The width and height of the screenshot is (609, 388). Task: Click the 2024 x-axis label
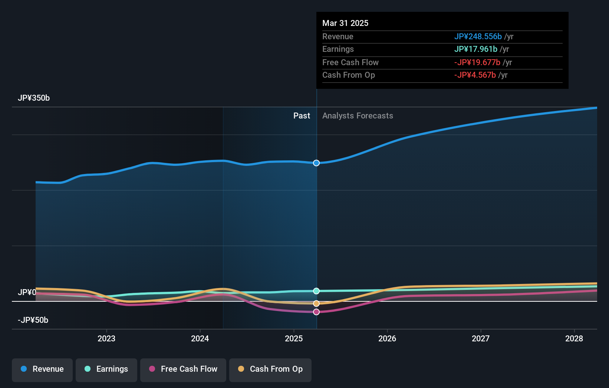(200, 338)
